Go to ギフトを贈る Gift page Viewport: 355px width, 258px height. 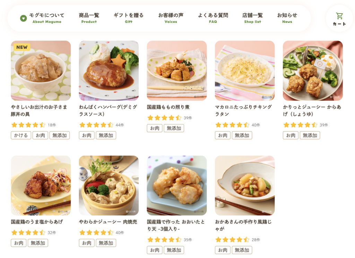pos(128,18)
